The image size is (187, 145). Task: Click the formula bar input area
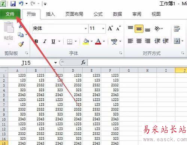(137, 62)
